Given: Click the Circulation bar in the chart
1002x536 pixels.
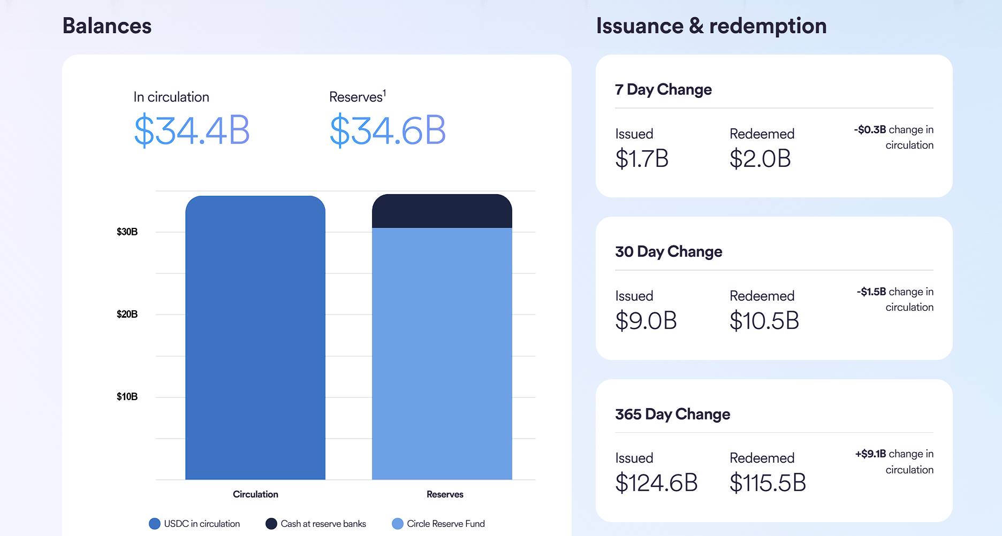Looking at the screenshot, I should [x=255, y=337].
